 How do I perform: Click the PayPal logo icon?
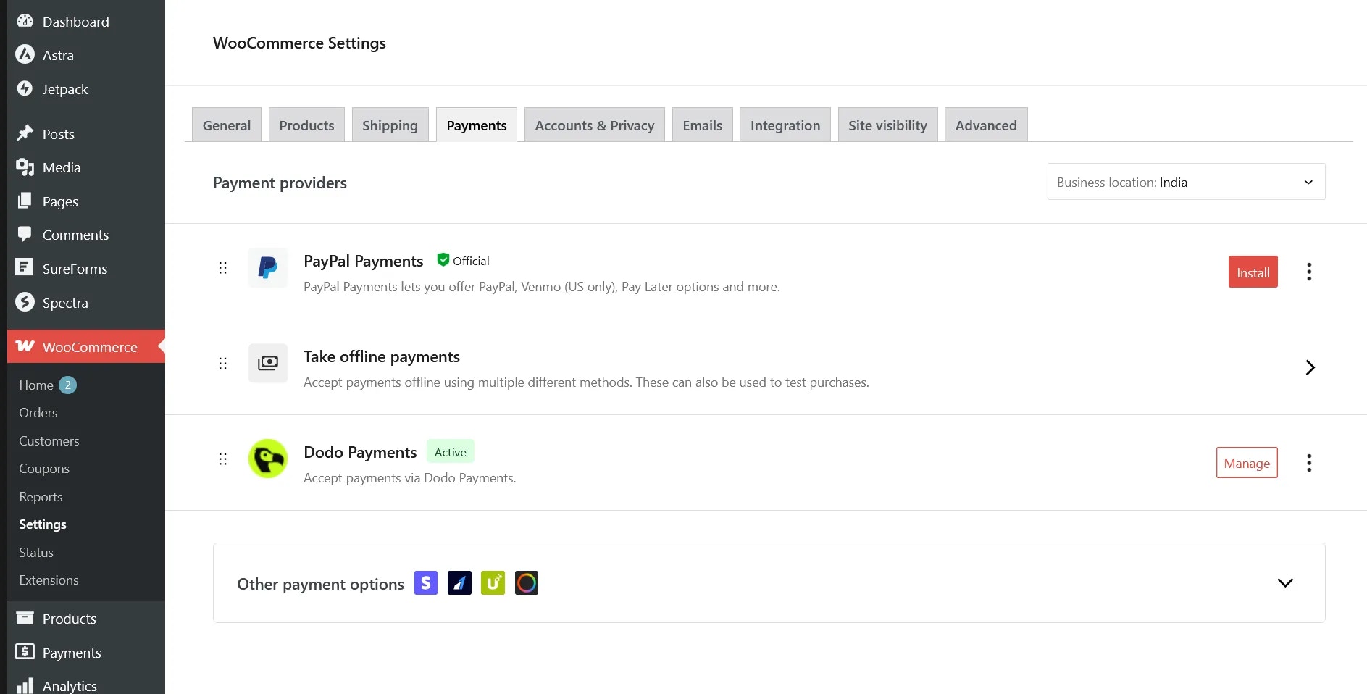pos(267,267)
